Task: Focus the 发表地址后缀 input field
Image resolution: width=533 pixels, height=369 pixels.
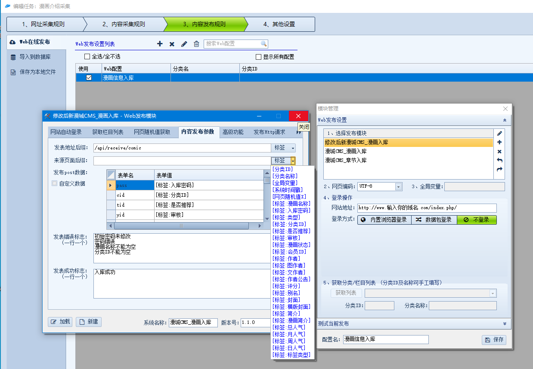Action: coord(182,148)
